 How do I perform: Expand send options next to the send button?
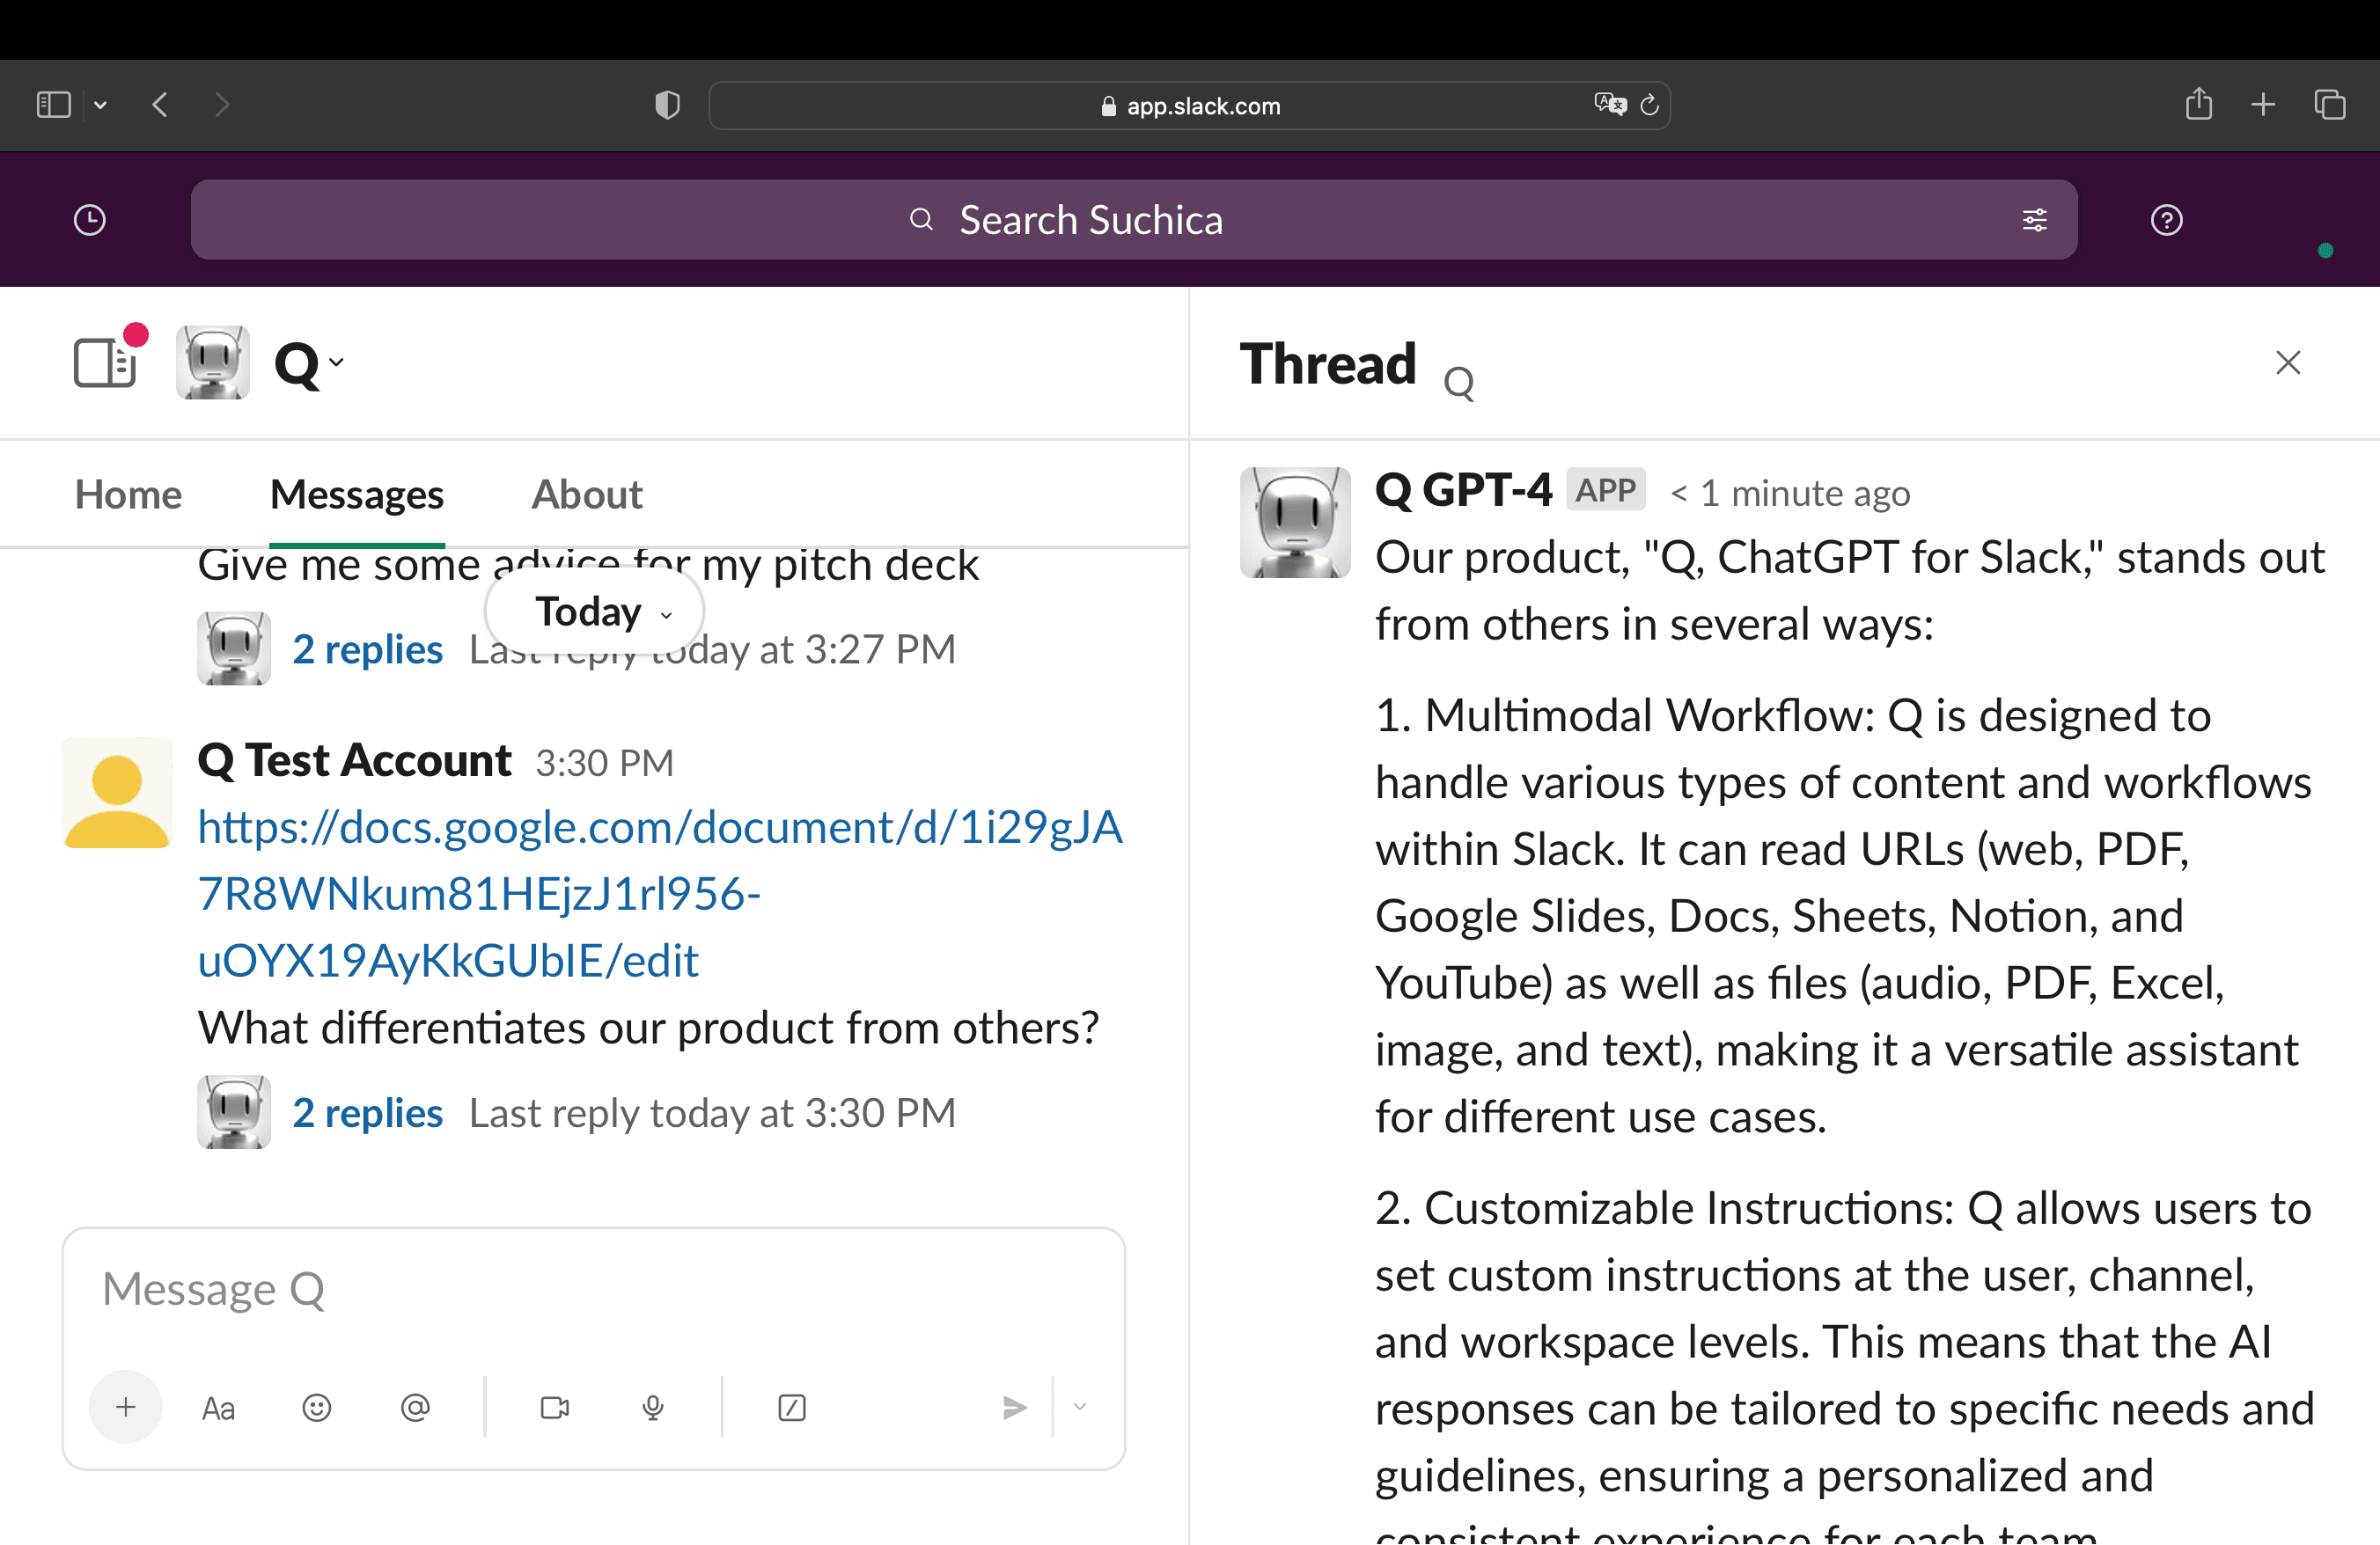point(1080,1407)
